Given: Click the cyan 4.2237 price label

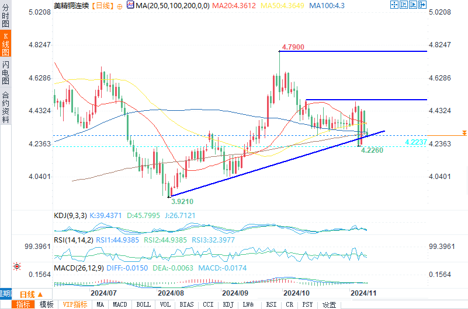Looking at the screenshot, I should point(416,142).
